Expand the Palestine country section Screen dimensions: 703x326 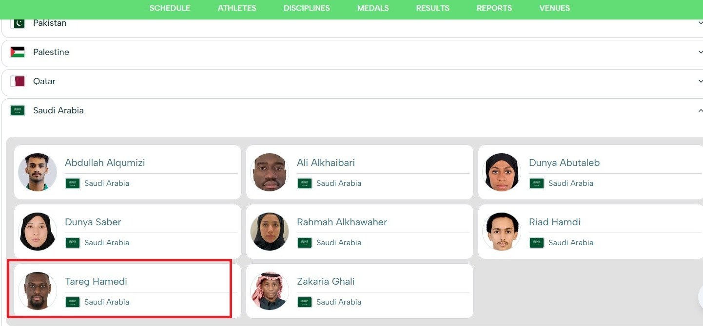tap(701, 52)
